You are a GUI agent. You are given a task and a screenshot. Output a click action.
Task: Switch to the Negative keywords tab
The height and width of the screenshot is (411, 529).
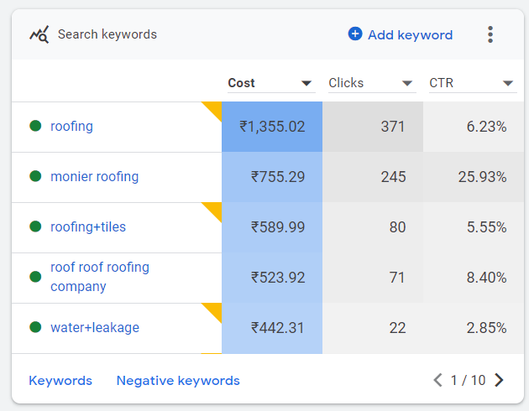pyautogui.click(x=178, y=381)
